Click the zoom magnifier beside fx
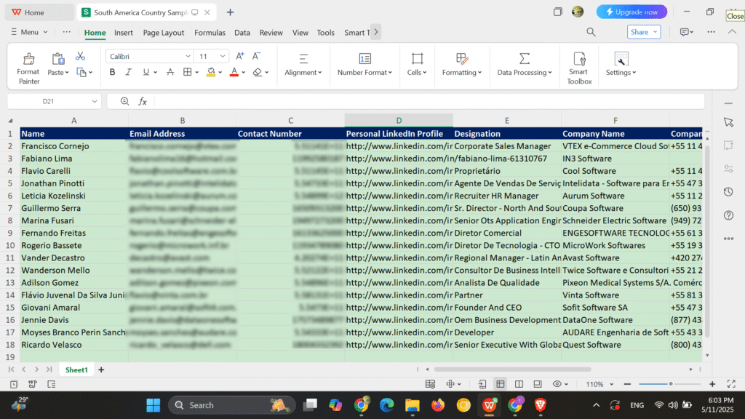 pyautogui.click(x=124, y=101)
